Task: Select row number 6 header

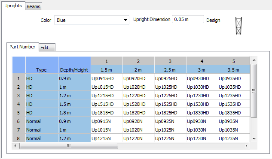Action: pos(19,121)
